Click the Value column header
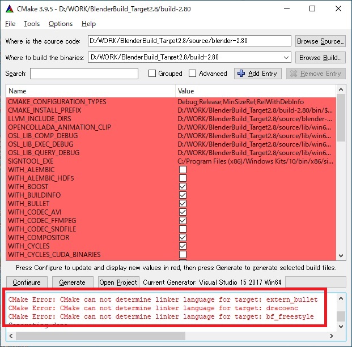Viewport: 352px width, 347px height. [256, 91]
